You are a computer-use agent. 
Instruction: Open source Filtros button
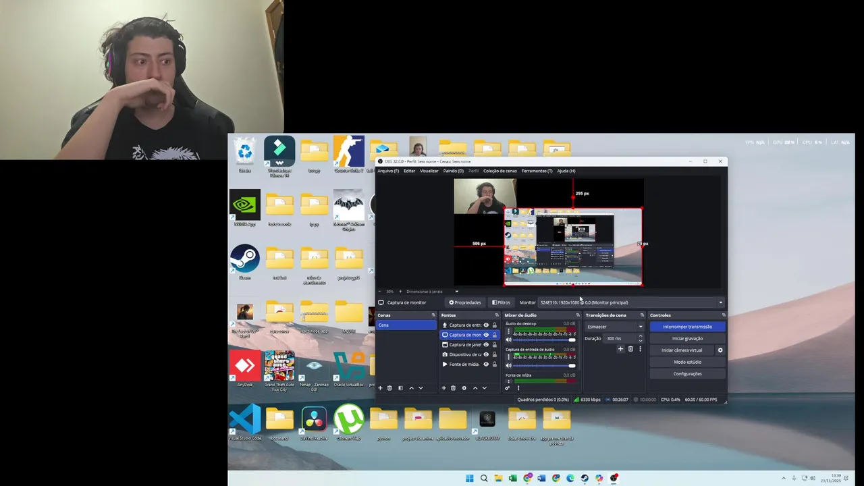click(x=502, y=302)
